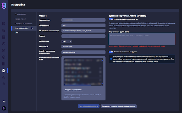Click the settings gear icon in sidebar
Image resolution: width=182 pixels, height=113 pixels.
tap(4, 71)
